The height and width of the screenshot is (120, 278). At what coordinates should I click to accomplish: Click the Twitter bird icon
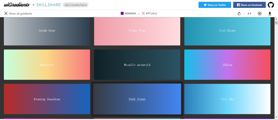click(205, 5)
